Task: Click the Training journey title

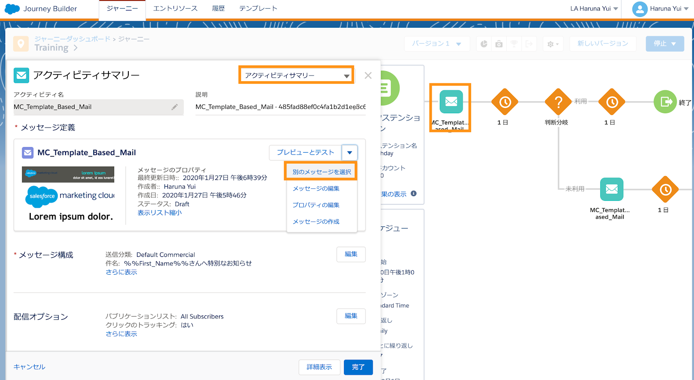Action: [x=51, y=48]
